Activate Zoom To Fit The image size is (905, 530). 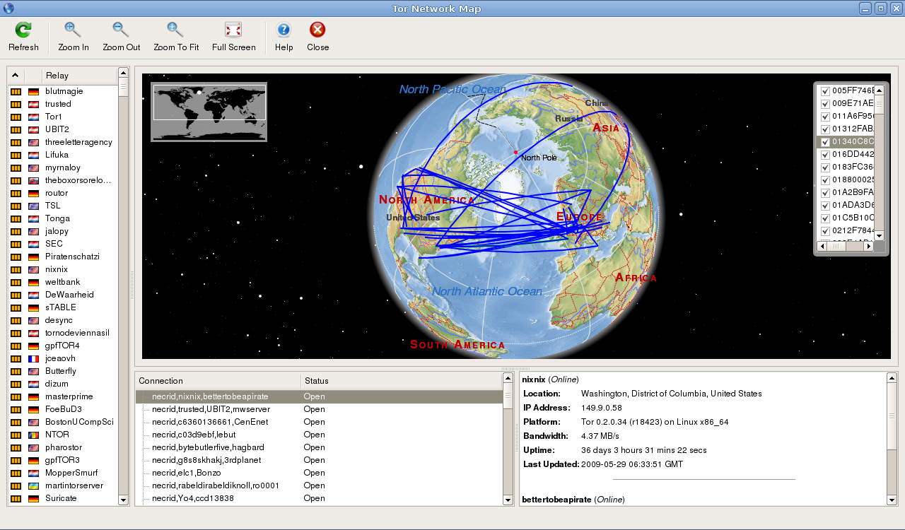(x=175, y=30)
